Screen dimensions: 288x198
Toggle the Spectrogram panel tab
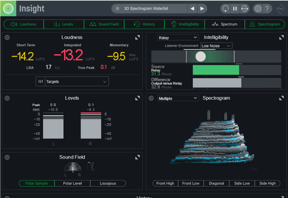click(265, 24)
